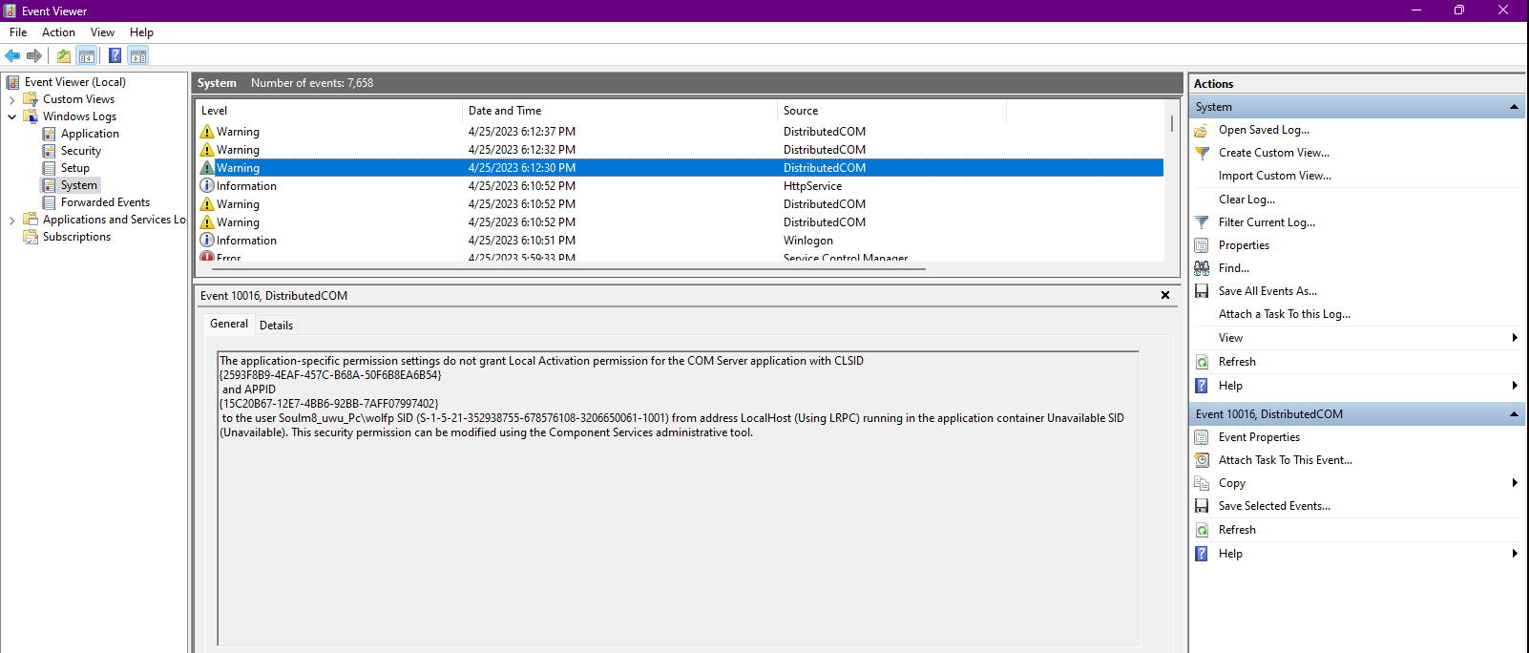Expand the Applications and Services Logs node

click(x=11, y=220)
